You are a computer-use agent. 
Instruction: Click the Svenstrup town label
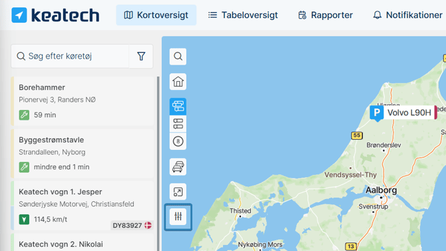tap(373, 206)
